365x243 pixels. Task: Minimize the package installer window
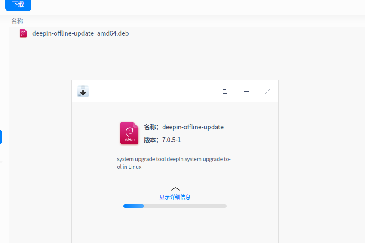[246, 91]
